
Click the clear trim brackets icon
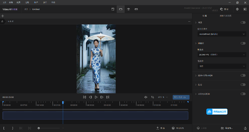pos(21,128)
